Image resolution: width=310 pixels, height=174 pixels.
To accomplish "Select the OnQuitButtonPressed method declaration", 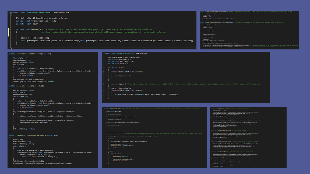I will click(x=223, y=151).
